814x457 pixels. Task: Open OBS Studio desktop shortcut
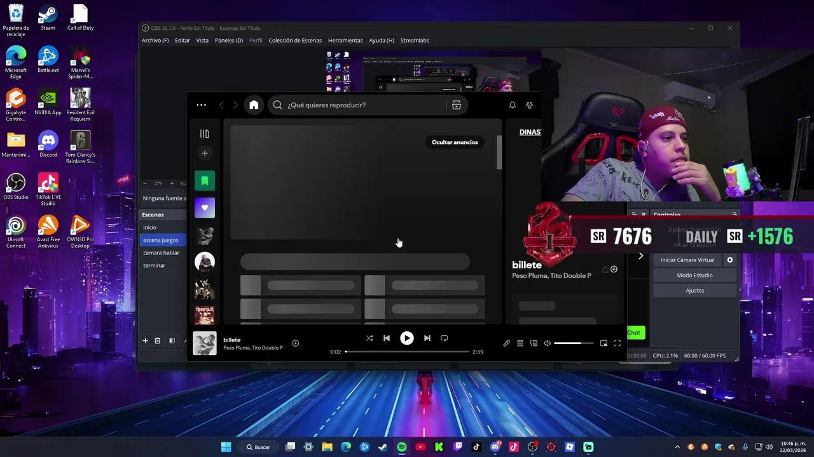tap(16, 187)
